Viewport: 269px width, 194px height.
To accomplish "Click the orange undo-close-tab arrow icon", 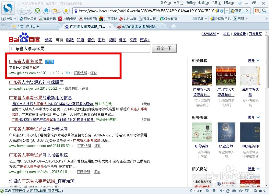I will (55, 11).
